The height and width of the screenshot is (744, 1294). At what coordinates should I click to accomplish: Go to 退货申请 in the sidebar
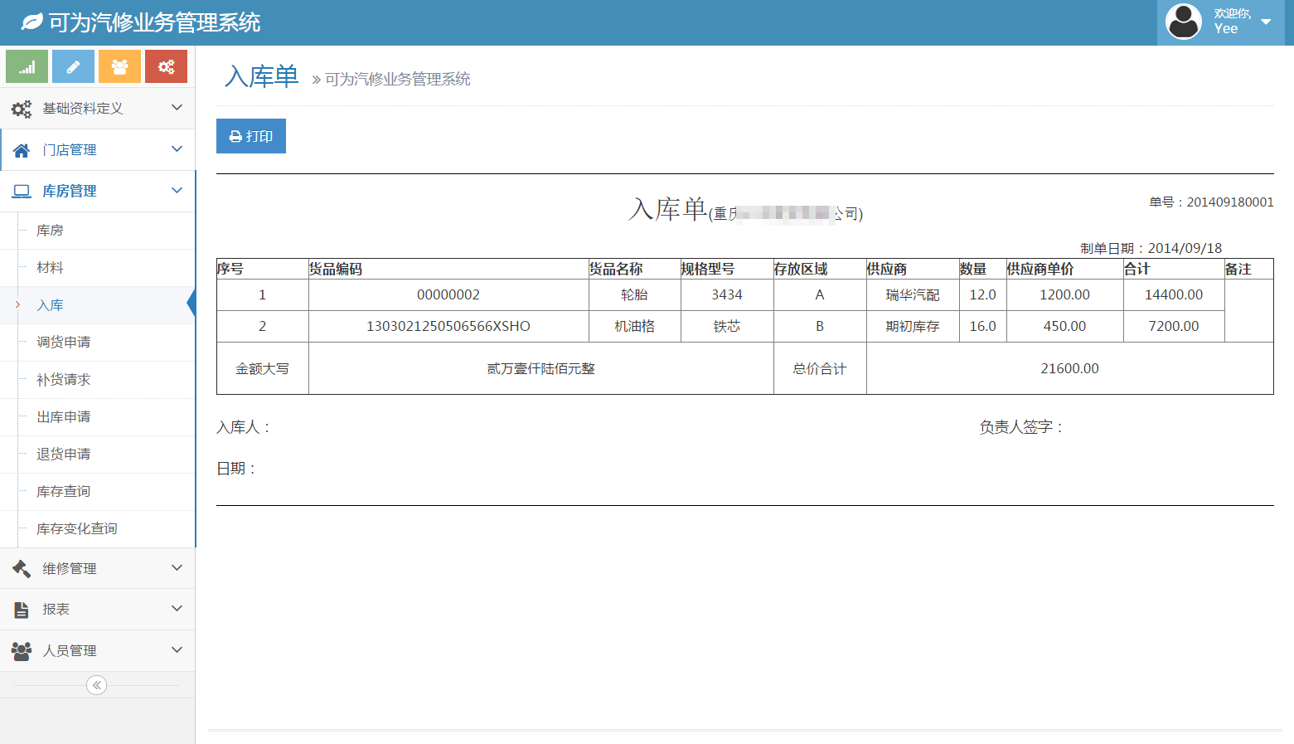tap(64, 455)
